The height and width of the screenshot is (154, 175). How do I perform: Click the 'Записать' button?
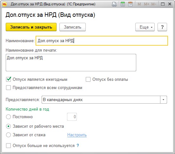point(72,27)
